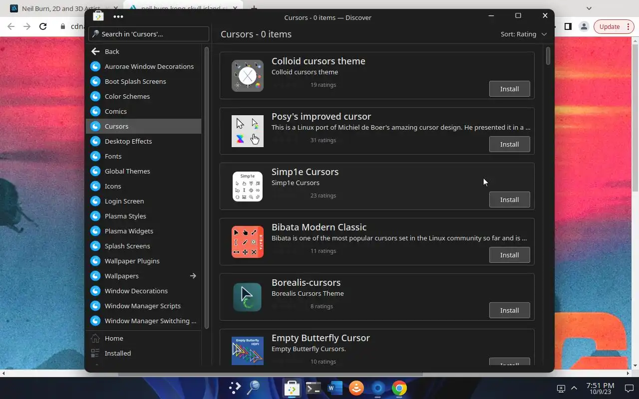The width and height of the screenshot is (639, 399).
Task: Click the Wallpaper Plugins category icon
Action: [x=95, y=261]
